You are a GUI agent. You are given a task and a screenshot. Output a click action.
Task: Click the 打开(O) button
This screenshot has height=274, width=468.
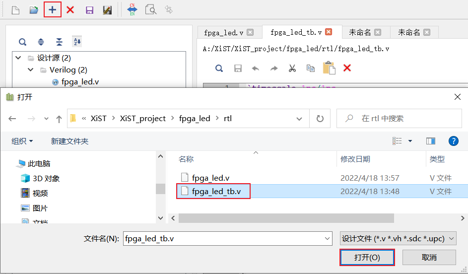367,257
